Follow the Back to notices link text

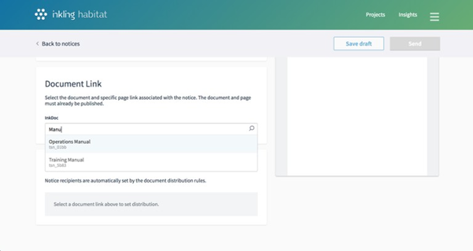pyautogui.click(x=61, y=44)
